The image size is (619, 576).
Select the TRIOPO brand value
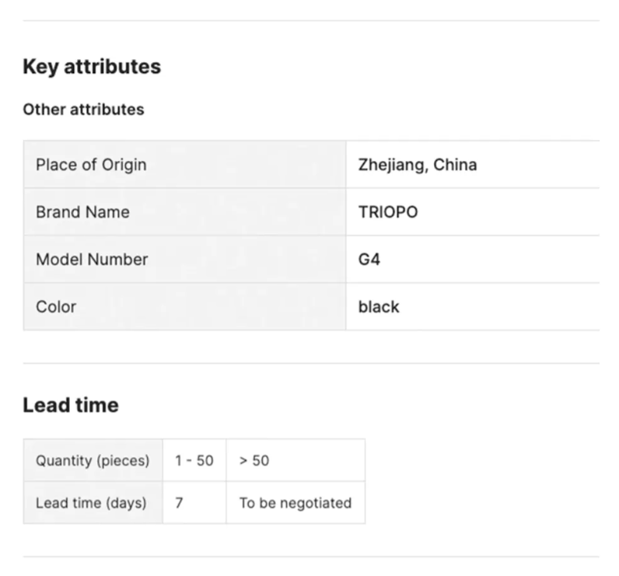coord(388,212)
